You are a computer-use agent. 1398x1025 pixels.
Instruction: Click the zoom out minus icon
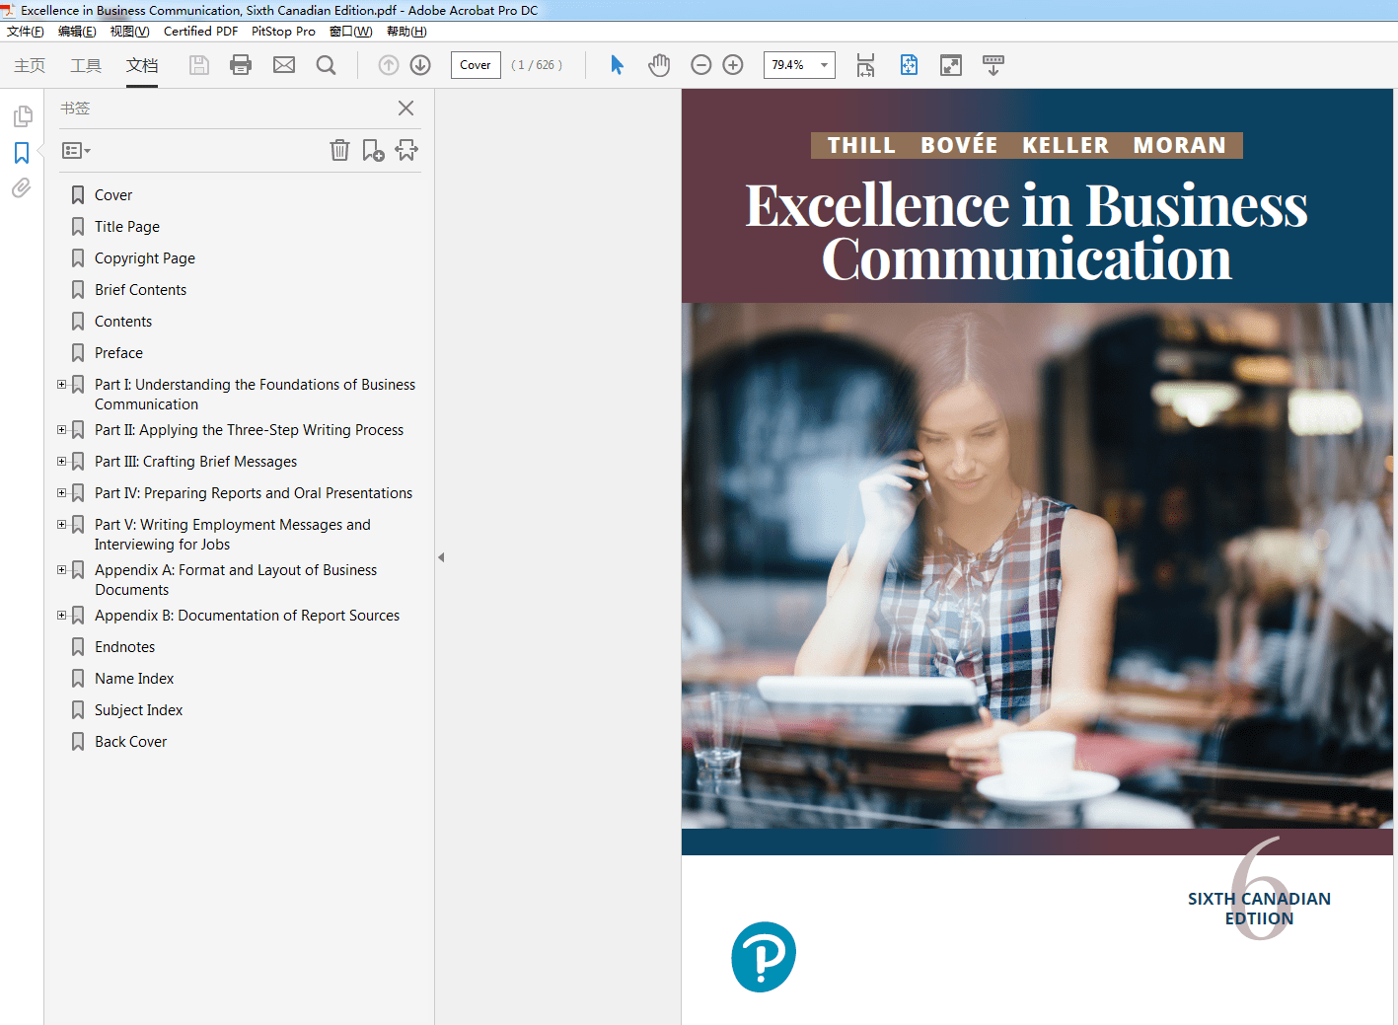[701, 65]
